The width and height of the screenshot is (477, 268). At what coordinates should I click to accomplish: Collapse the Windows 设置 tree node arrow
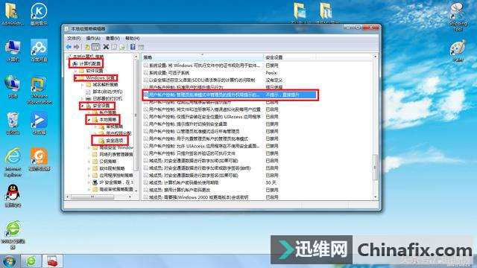(x=76, y=77)
